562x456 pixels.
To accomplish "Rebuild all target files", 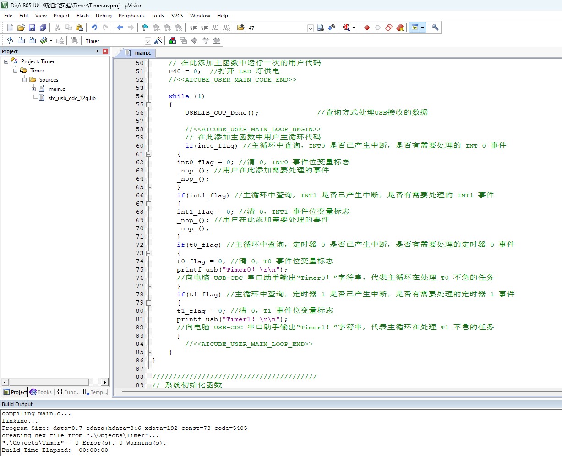I will pyautogui.click(x=32, y=40).
